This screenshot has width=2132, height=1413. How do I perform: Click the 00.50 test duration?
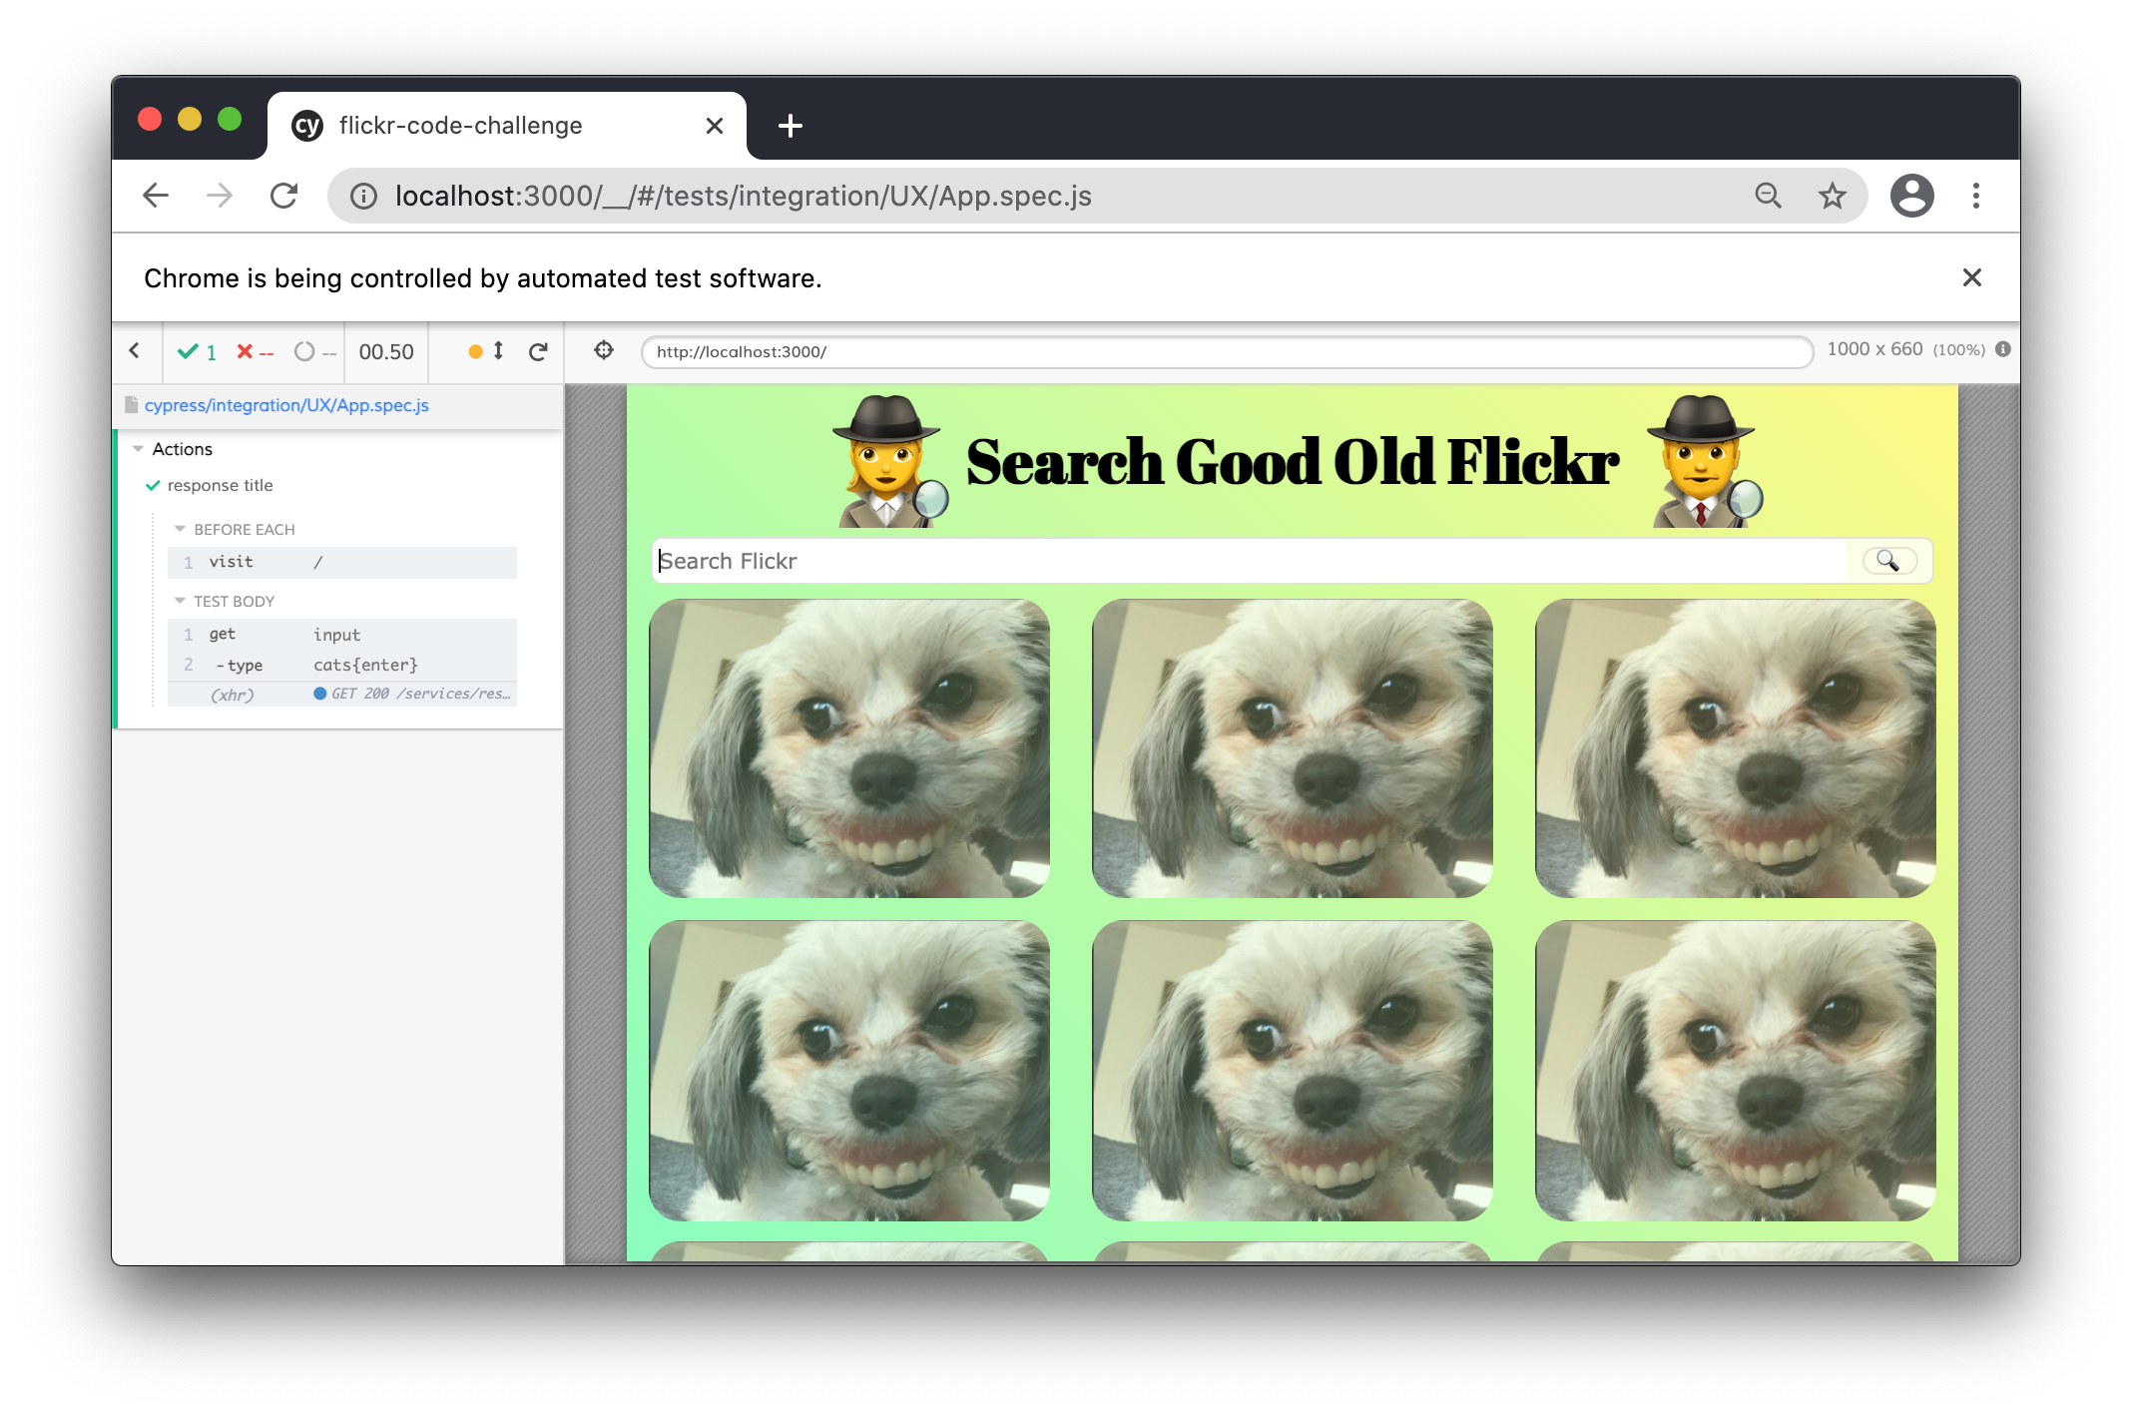pos(386,352)
